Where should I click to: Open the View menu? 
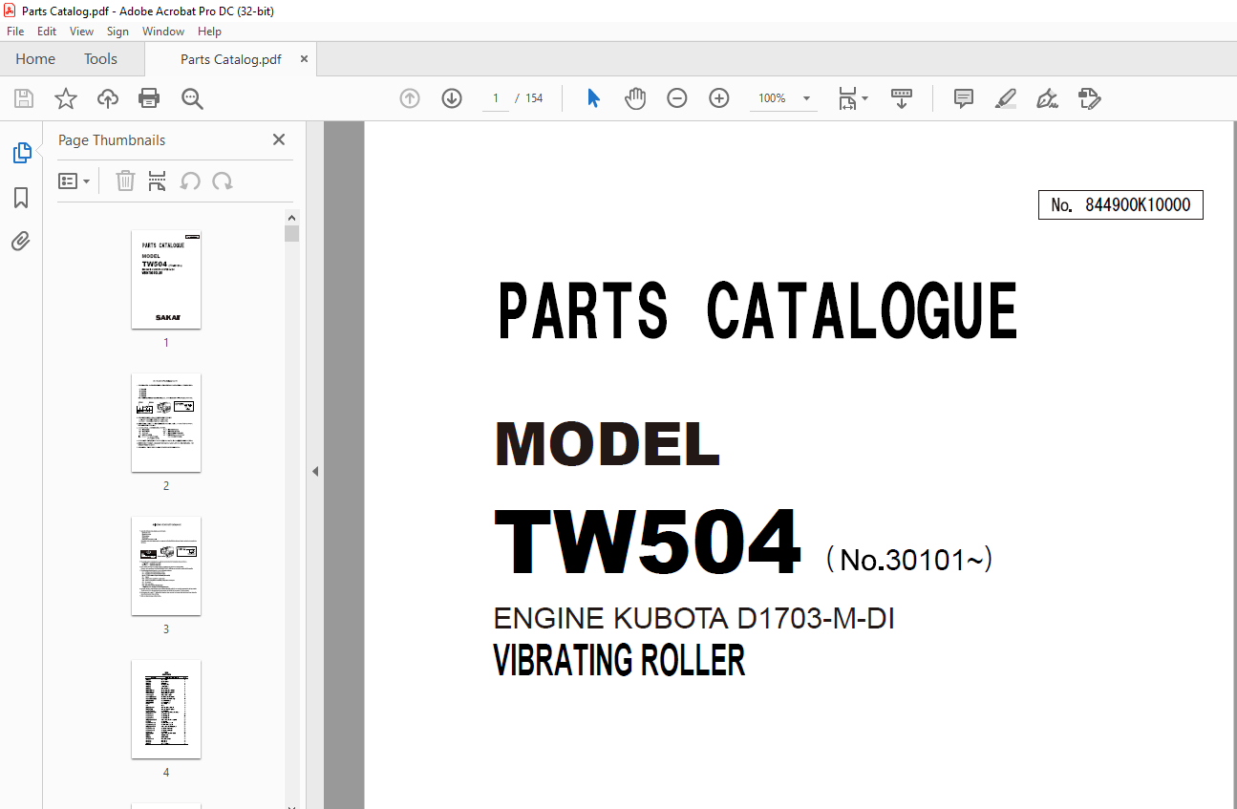coord(82,32)
